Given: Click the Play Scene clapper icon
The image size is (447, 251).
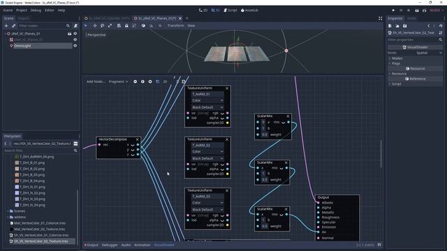Looking at the screenshot, I should tap(417, 10).
